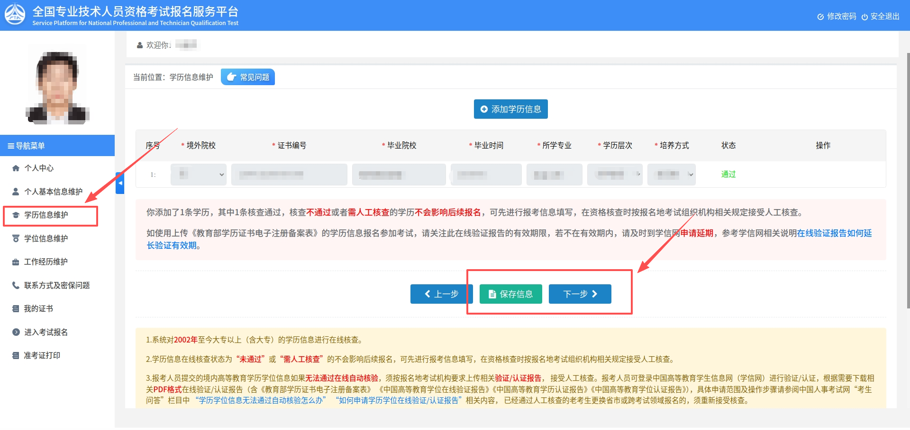Open the 境外院校 dropdown
Image resolution: width=910 pixels, height=430 pixels.
199,175
